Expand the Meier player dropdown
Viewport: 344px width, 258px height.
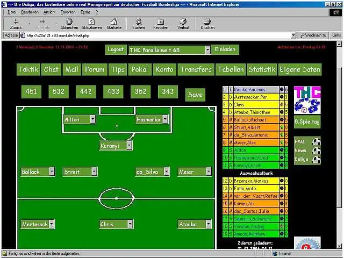click(x=209, y=171)
